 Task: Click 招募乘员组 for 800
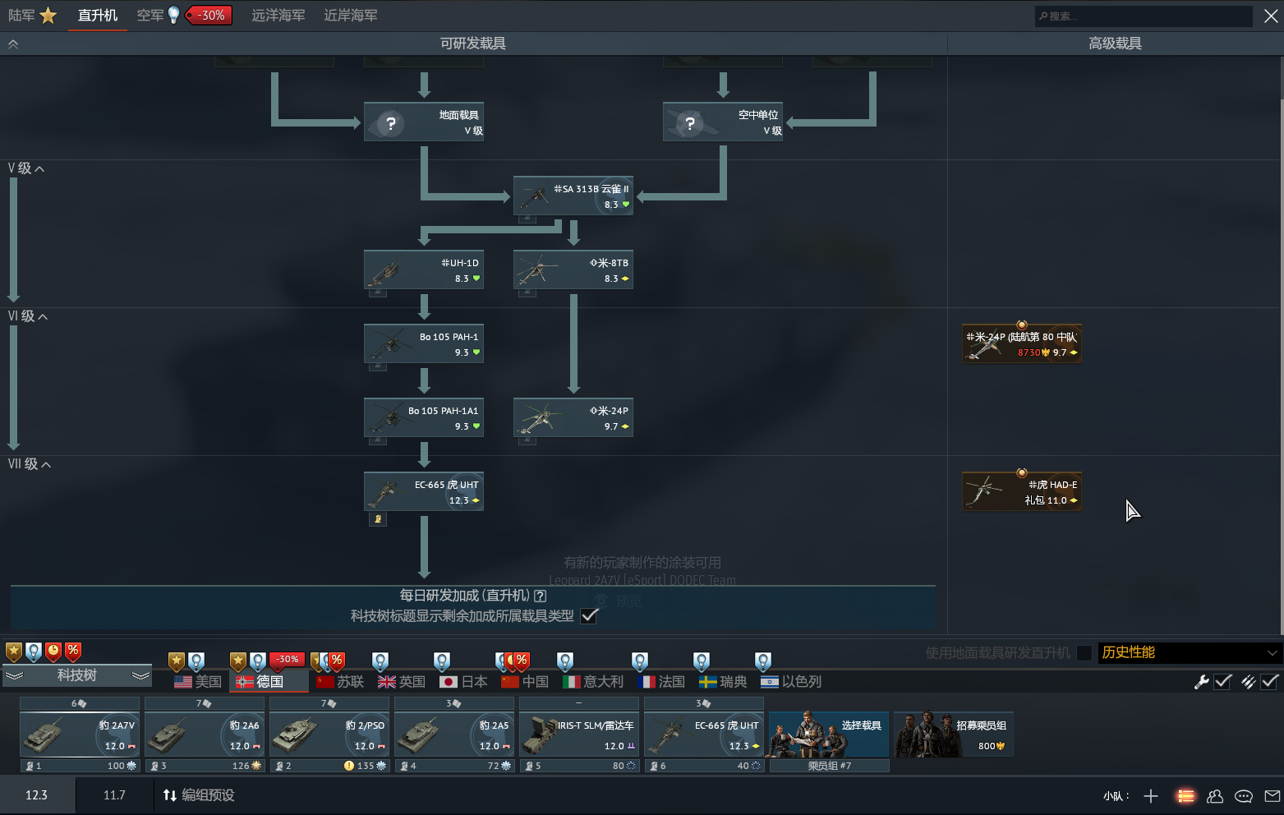pyautogui.click(x=954, y=734)
